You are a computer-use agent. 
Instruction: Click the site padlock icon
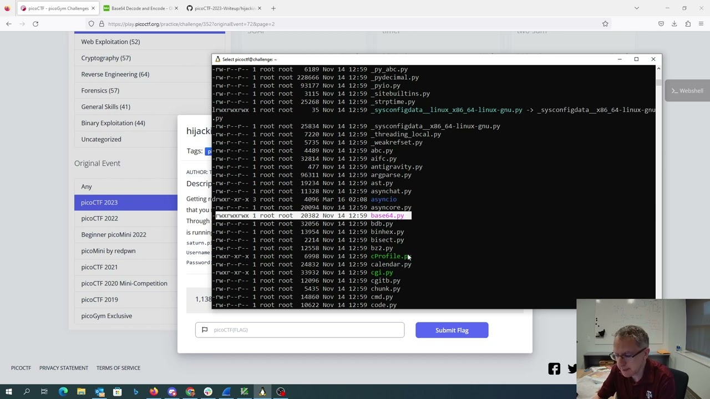102,24
